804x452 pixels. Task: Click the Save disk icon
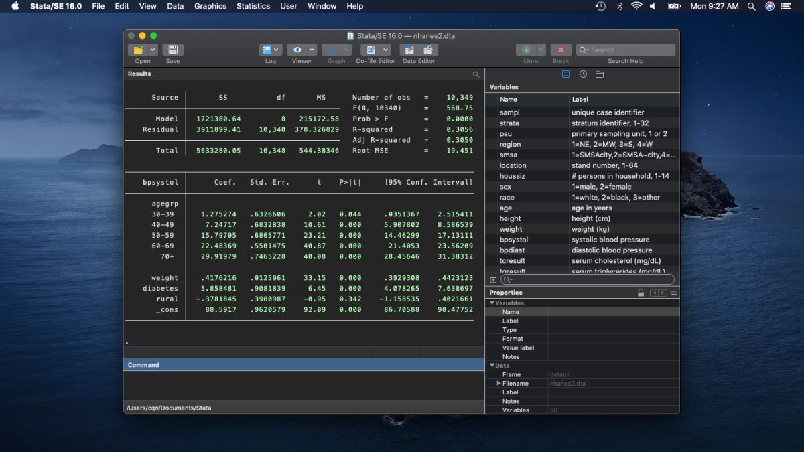[173, 50]
